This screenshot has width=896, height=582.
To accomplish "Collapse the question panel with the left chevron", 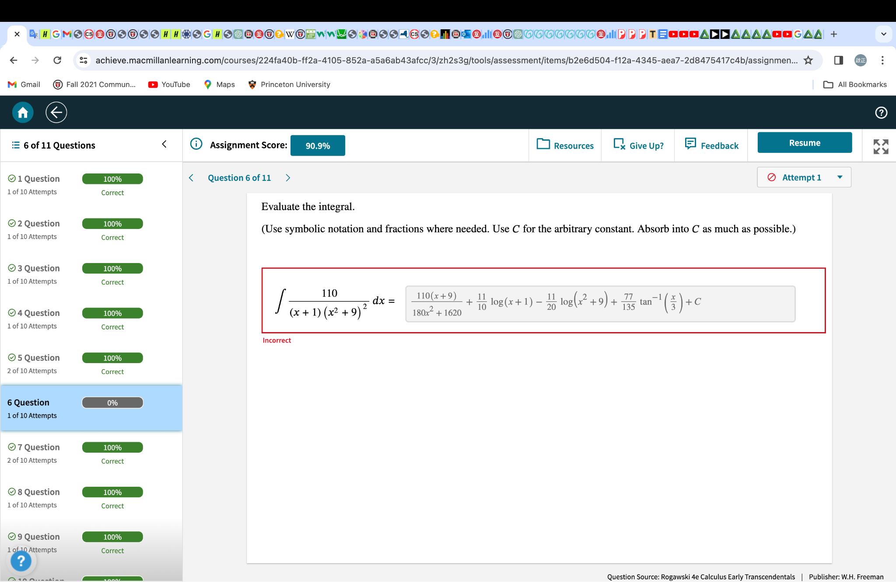I will tap(164, 144).
